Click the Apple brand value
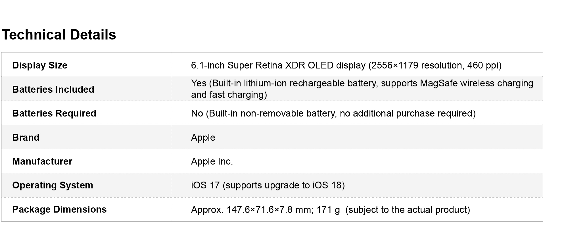 203,138
